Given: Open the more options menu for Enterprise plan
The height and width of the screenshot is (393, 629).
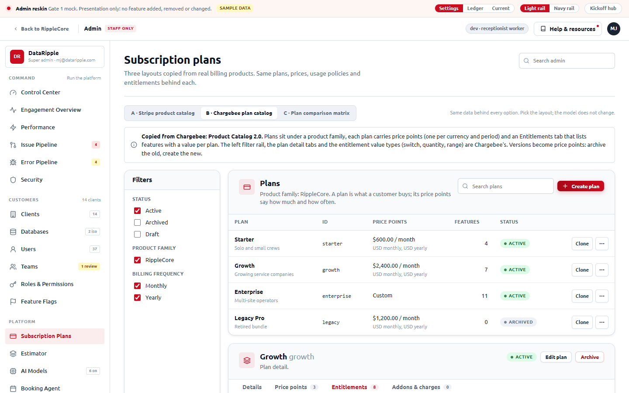Looking at the screenshot, I should coord(602,296).
